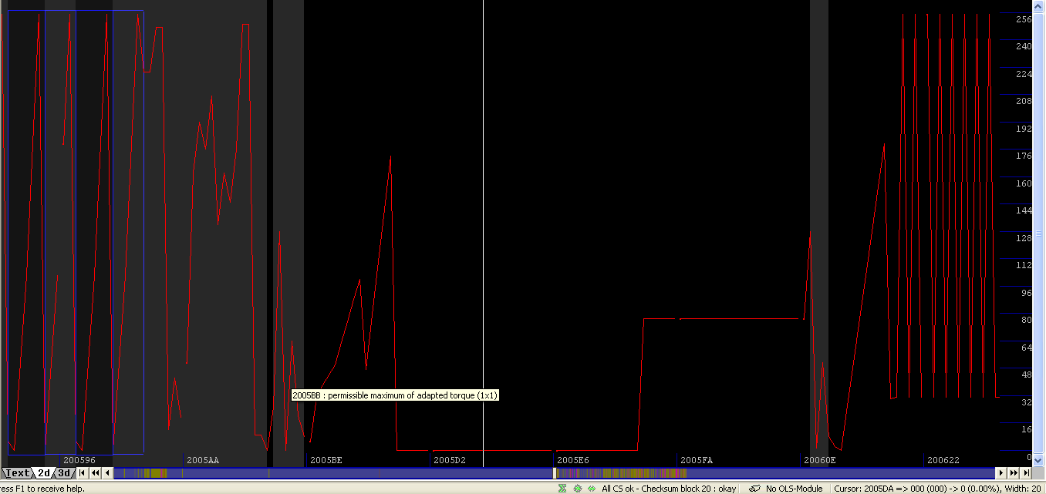Jump to the start with the first-position arrow

tap(83, 473)
